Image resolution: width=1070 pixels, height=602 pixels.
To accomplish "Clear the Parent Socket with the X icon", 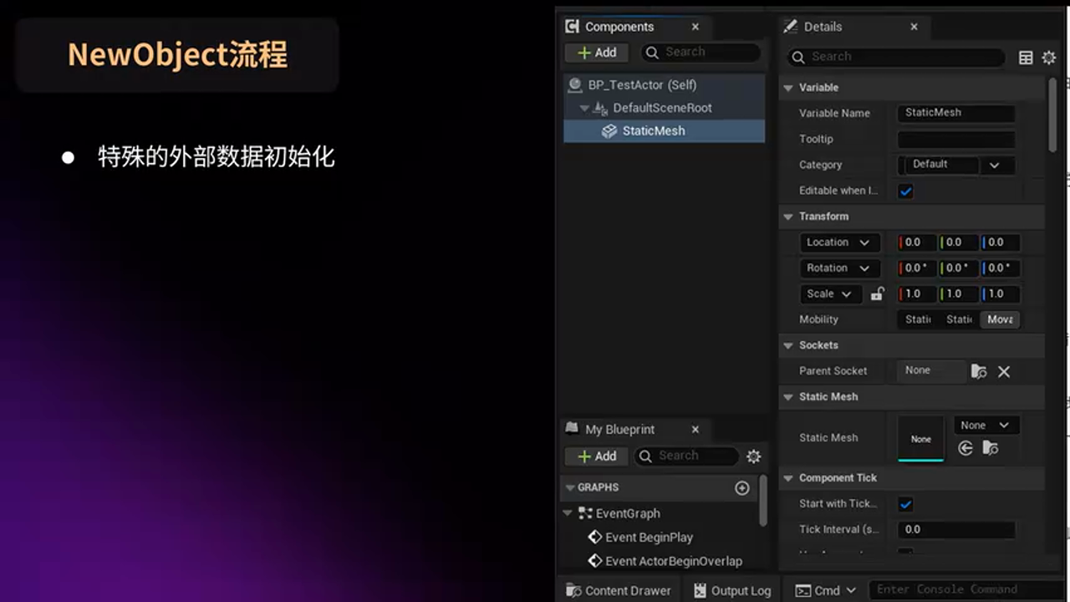I will click(x=1004, y=371).
